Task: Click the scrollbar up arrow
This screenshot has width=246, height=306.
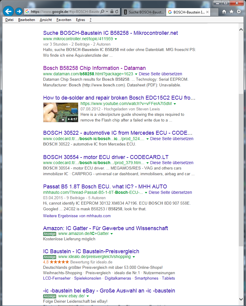Action: [x=241, y=30]
